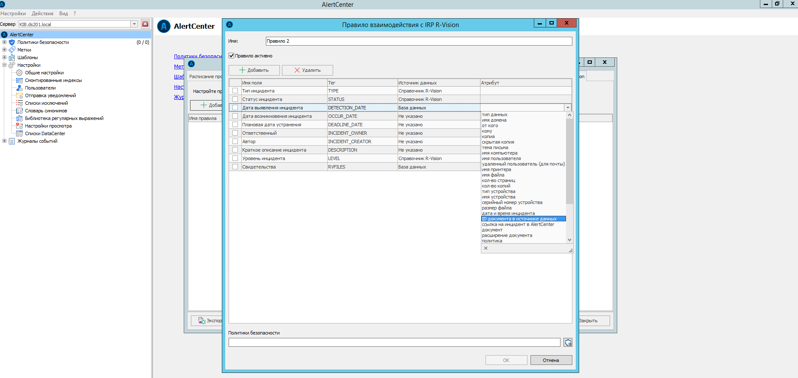Close the Атрибут dropdown arrow for DETECTION_DATE
Viewport: 798px width, 378px height.
(x=568, y=108)
